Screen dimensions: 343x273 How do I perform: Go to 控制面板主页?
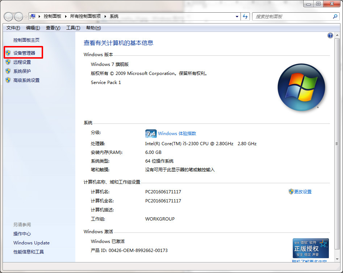(x=26, y=40)
